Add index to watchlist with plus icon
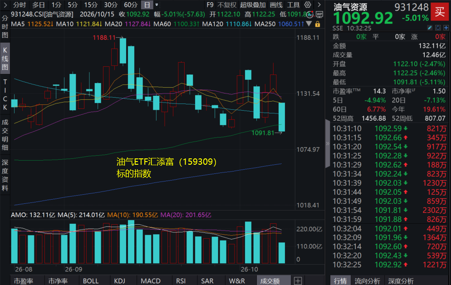The image size is (451, 285). click(x=446, y=28)
